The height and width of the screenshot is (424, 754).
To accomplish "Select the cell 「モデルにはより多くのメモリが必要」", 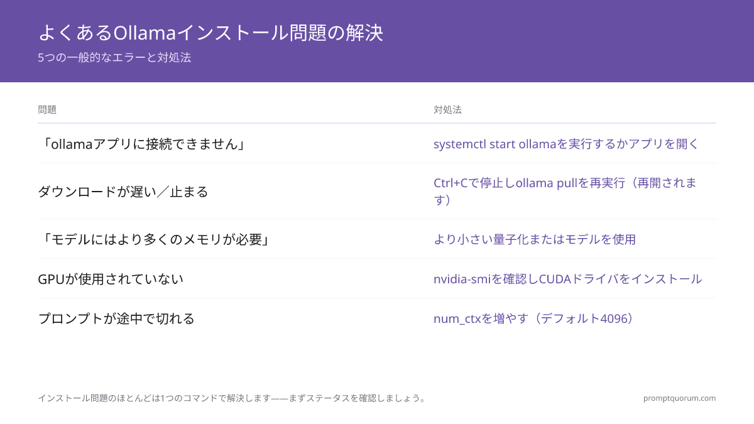I will coord(156,239).
